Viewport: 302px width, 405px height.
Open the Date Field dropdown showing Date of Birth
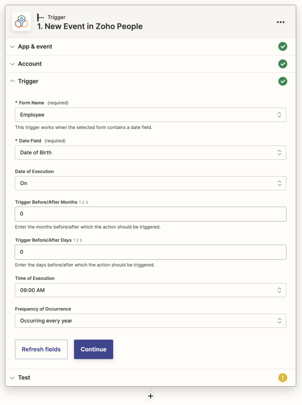tap(150, 153)
